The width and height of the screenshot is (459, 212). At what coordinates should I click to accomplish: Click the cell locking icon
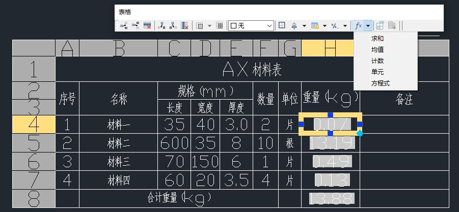(315, 26)
